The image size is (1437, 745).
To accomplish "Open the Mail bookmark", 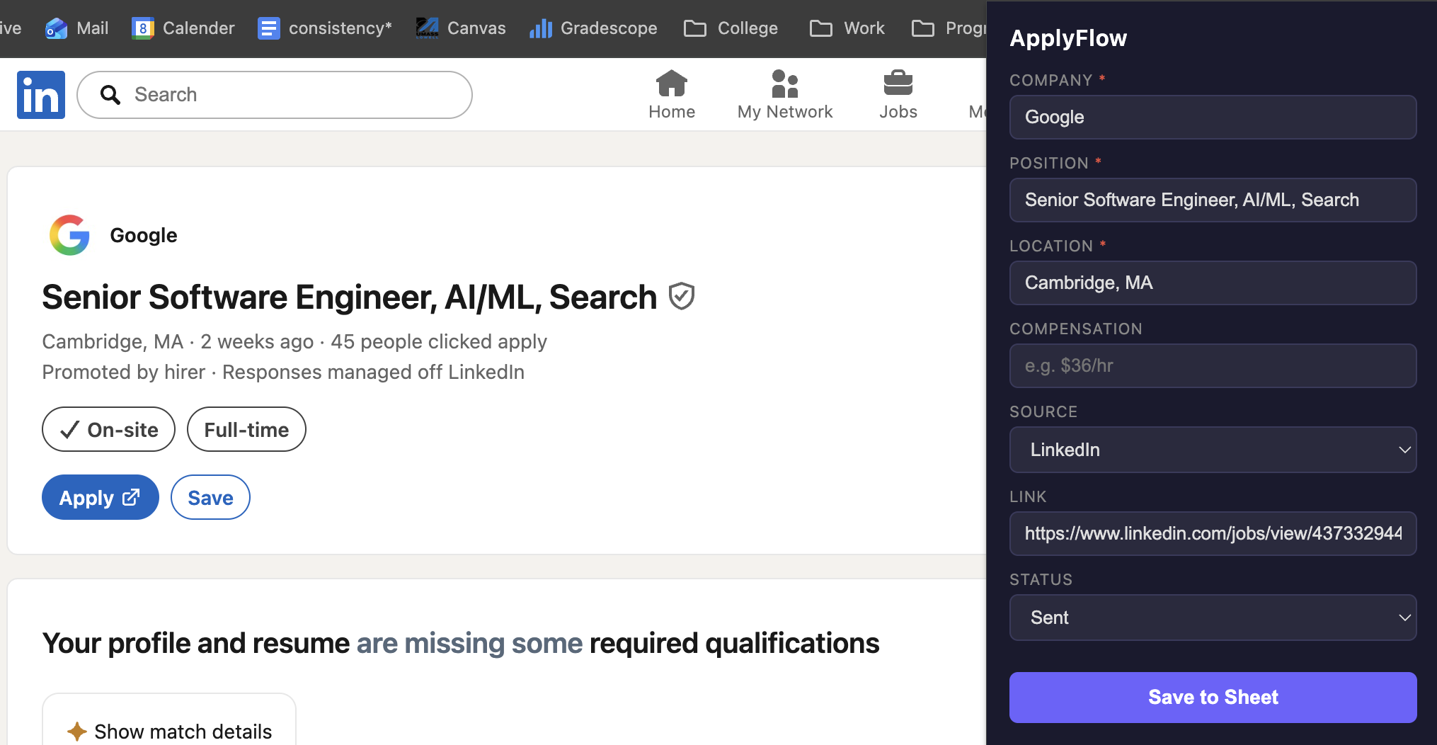I will pyautogui.click(x=77, y=28).
